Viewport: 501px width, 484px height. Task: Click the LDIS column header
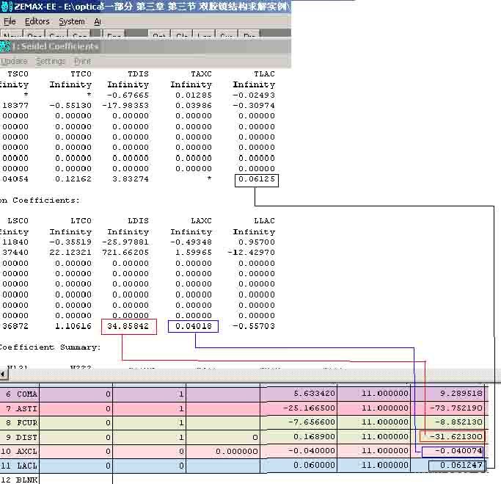tap(138, 221)
